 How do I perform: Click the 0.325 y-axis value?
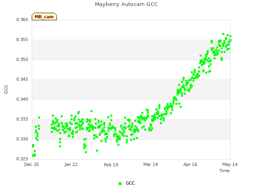(22, 159)
